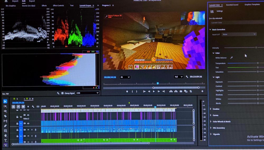This screenshot has width=264, height=150.
Task: Open the Graphics Templates tab
Action: pyautogui.click(x=252, y=4)
